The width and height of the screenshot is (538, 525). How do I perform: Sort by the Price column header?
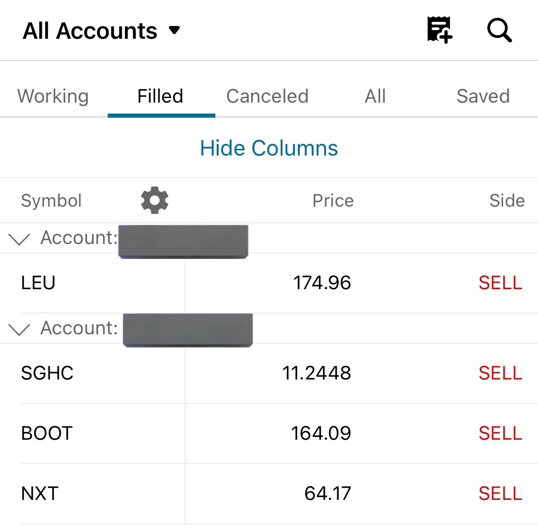pyautogui.click(x=333, y=200)
